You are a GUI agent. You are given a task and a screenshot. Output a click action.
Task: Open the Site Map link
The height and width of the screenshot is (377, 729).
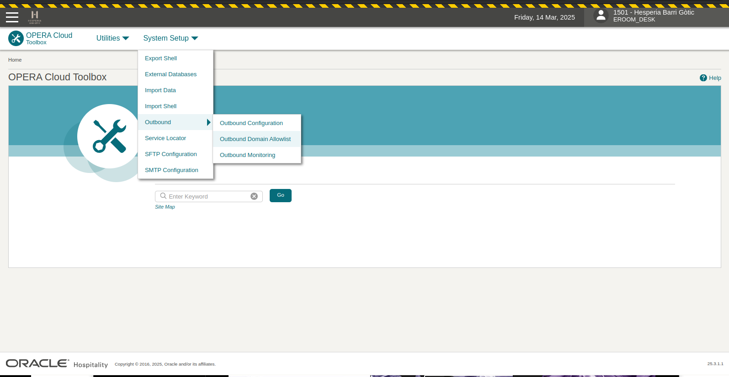165,207
